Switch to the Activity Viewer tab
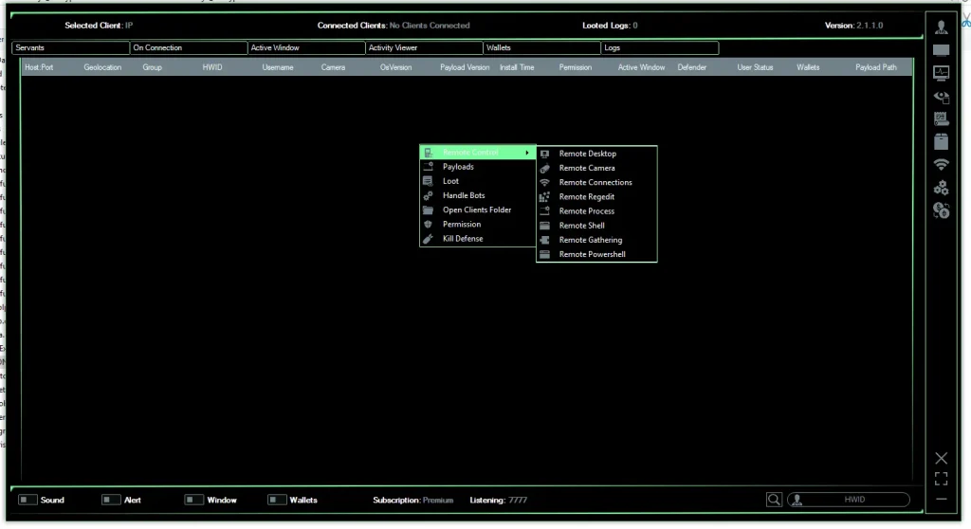Screen dimensions: 971x529 423,47
